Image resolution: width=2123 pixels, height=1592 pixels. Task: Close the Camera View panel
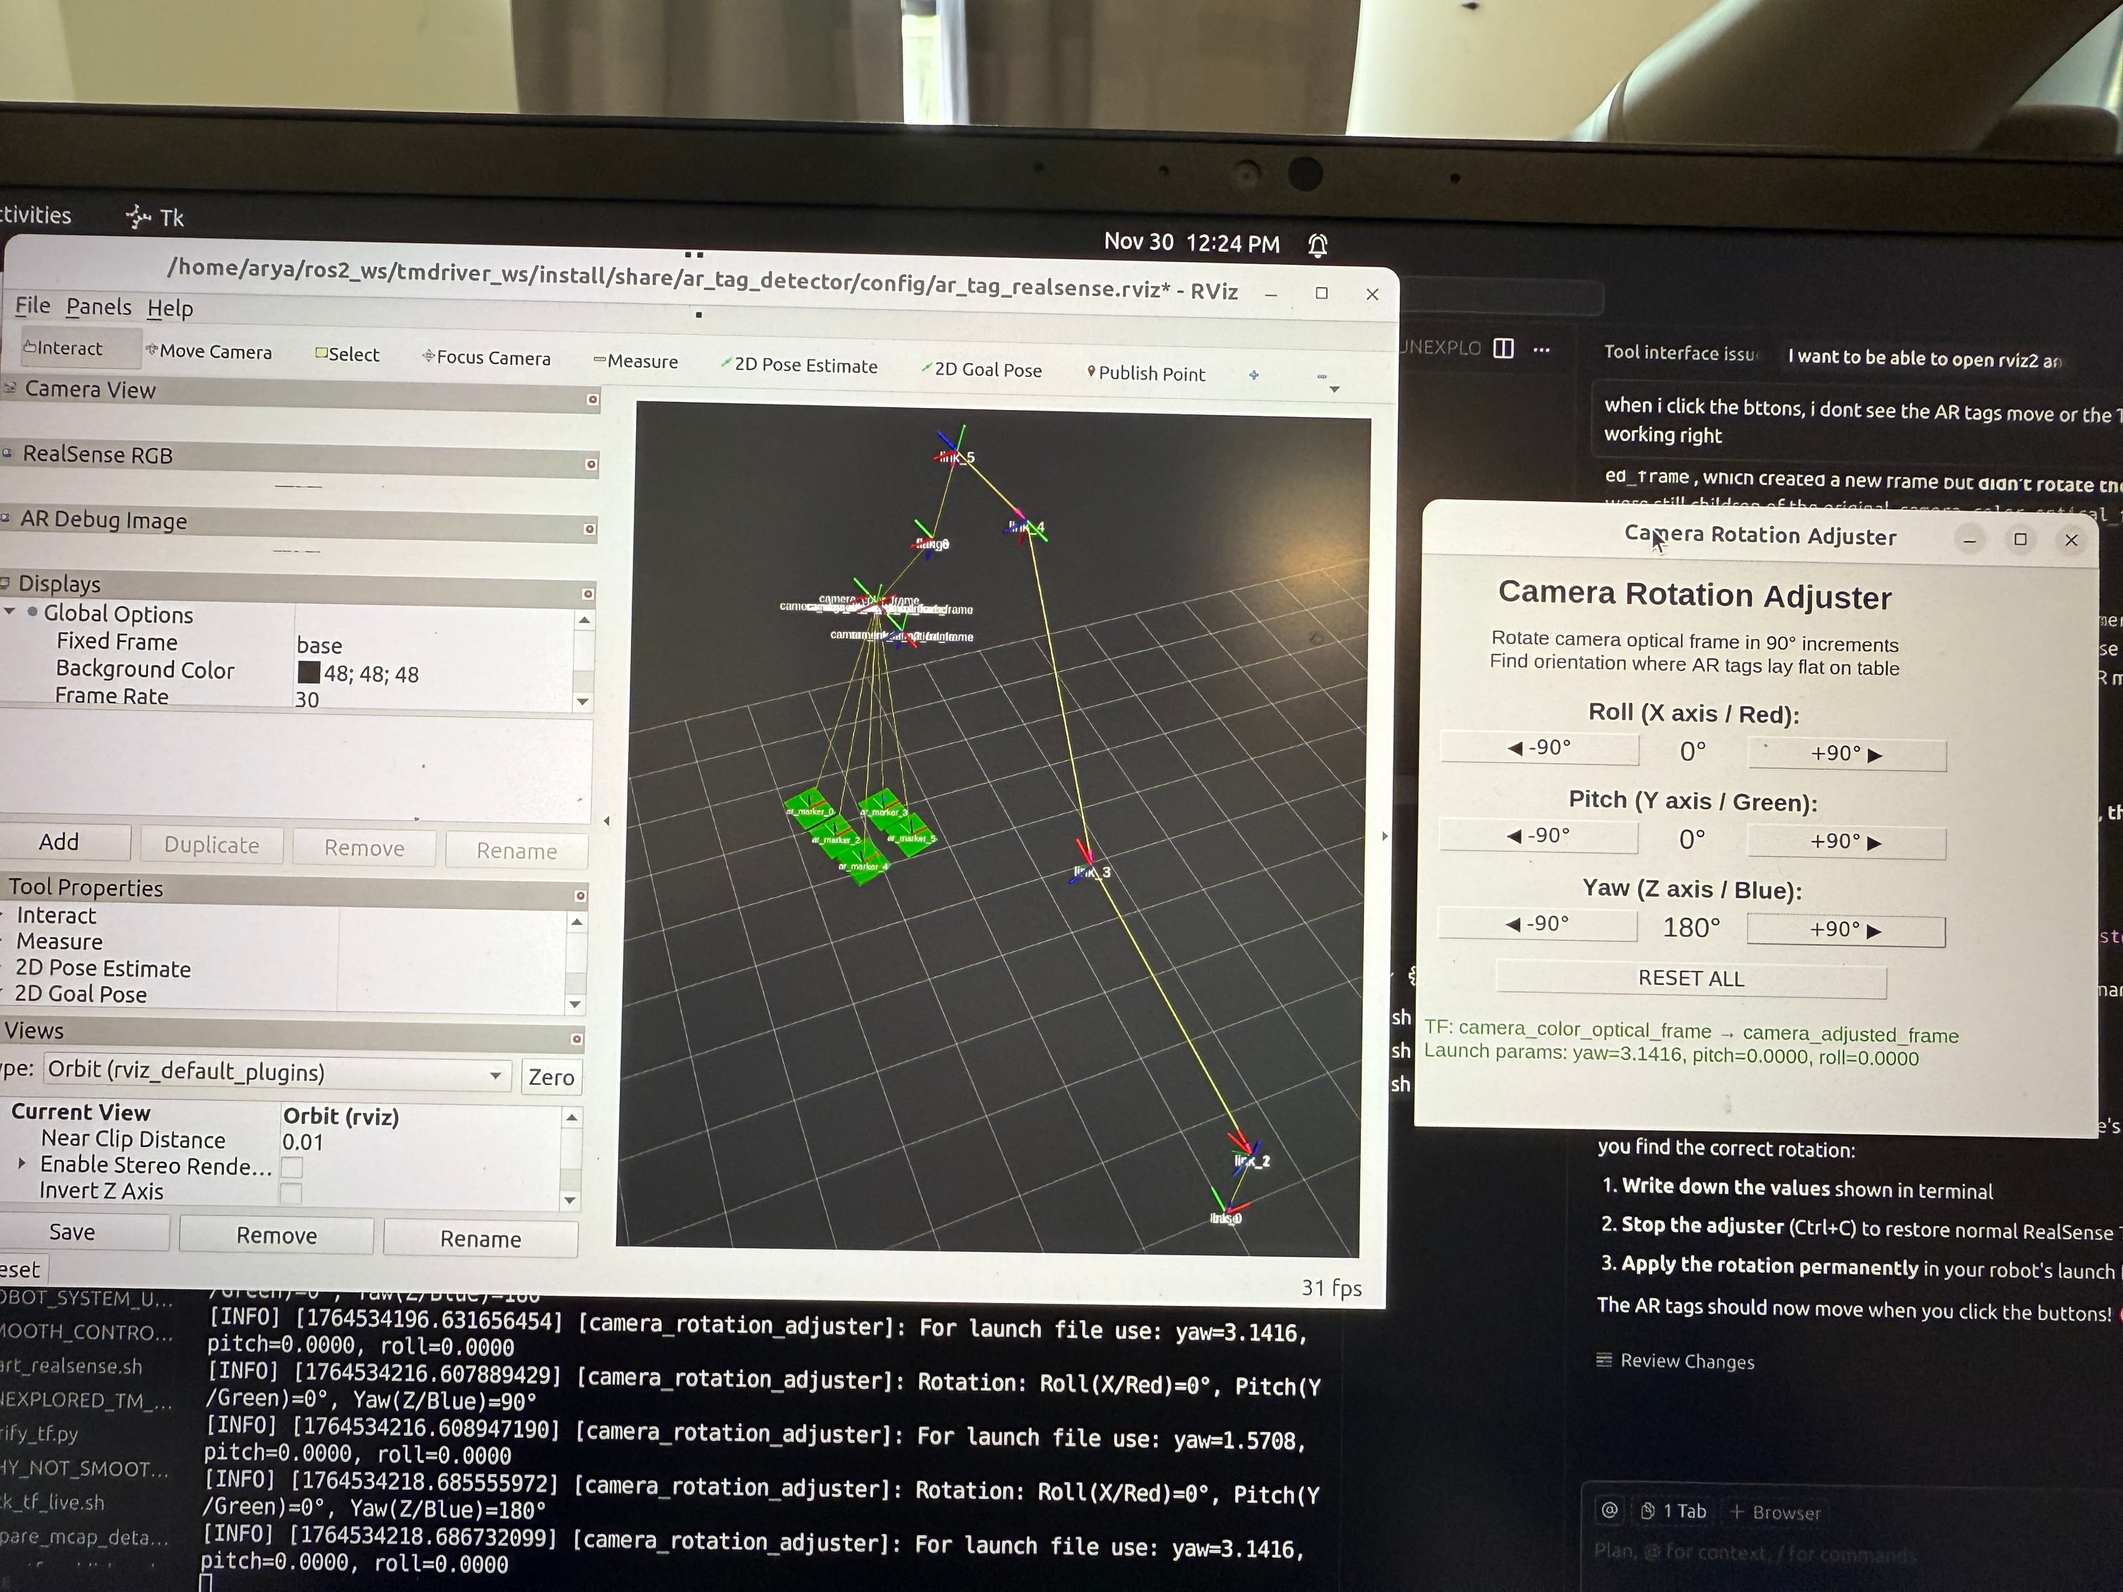pyautogui.click(x=592, y=399)
